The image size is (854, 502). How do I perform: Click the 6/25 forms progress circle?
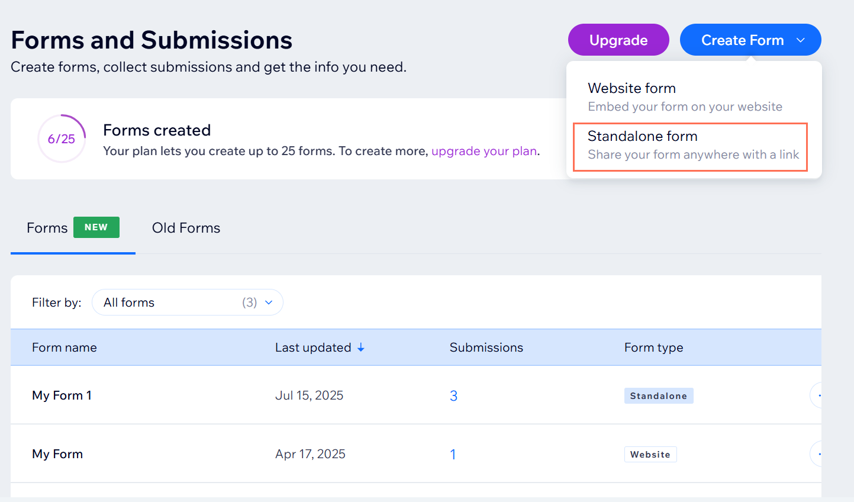(62, 139)
